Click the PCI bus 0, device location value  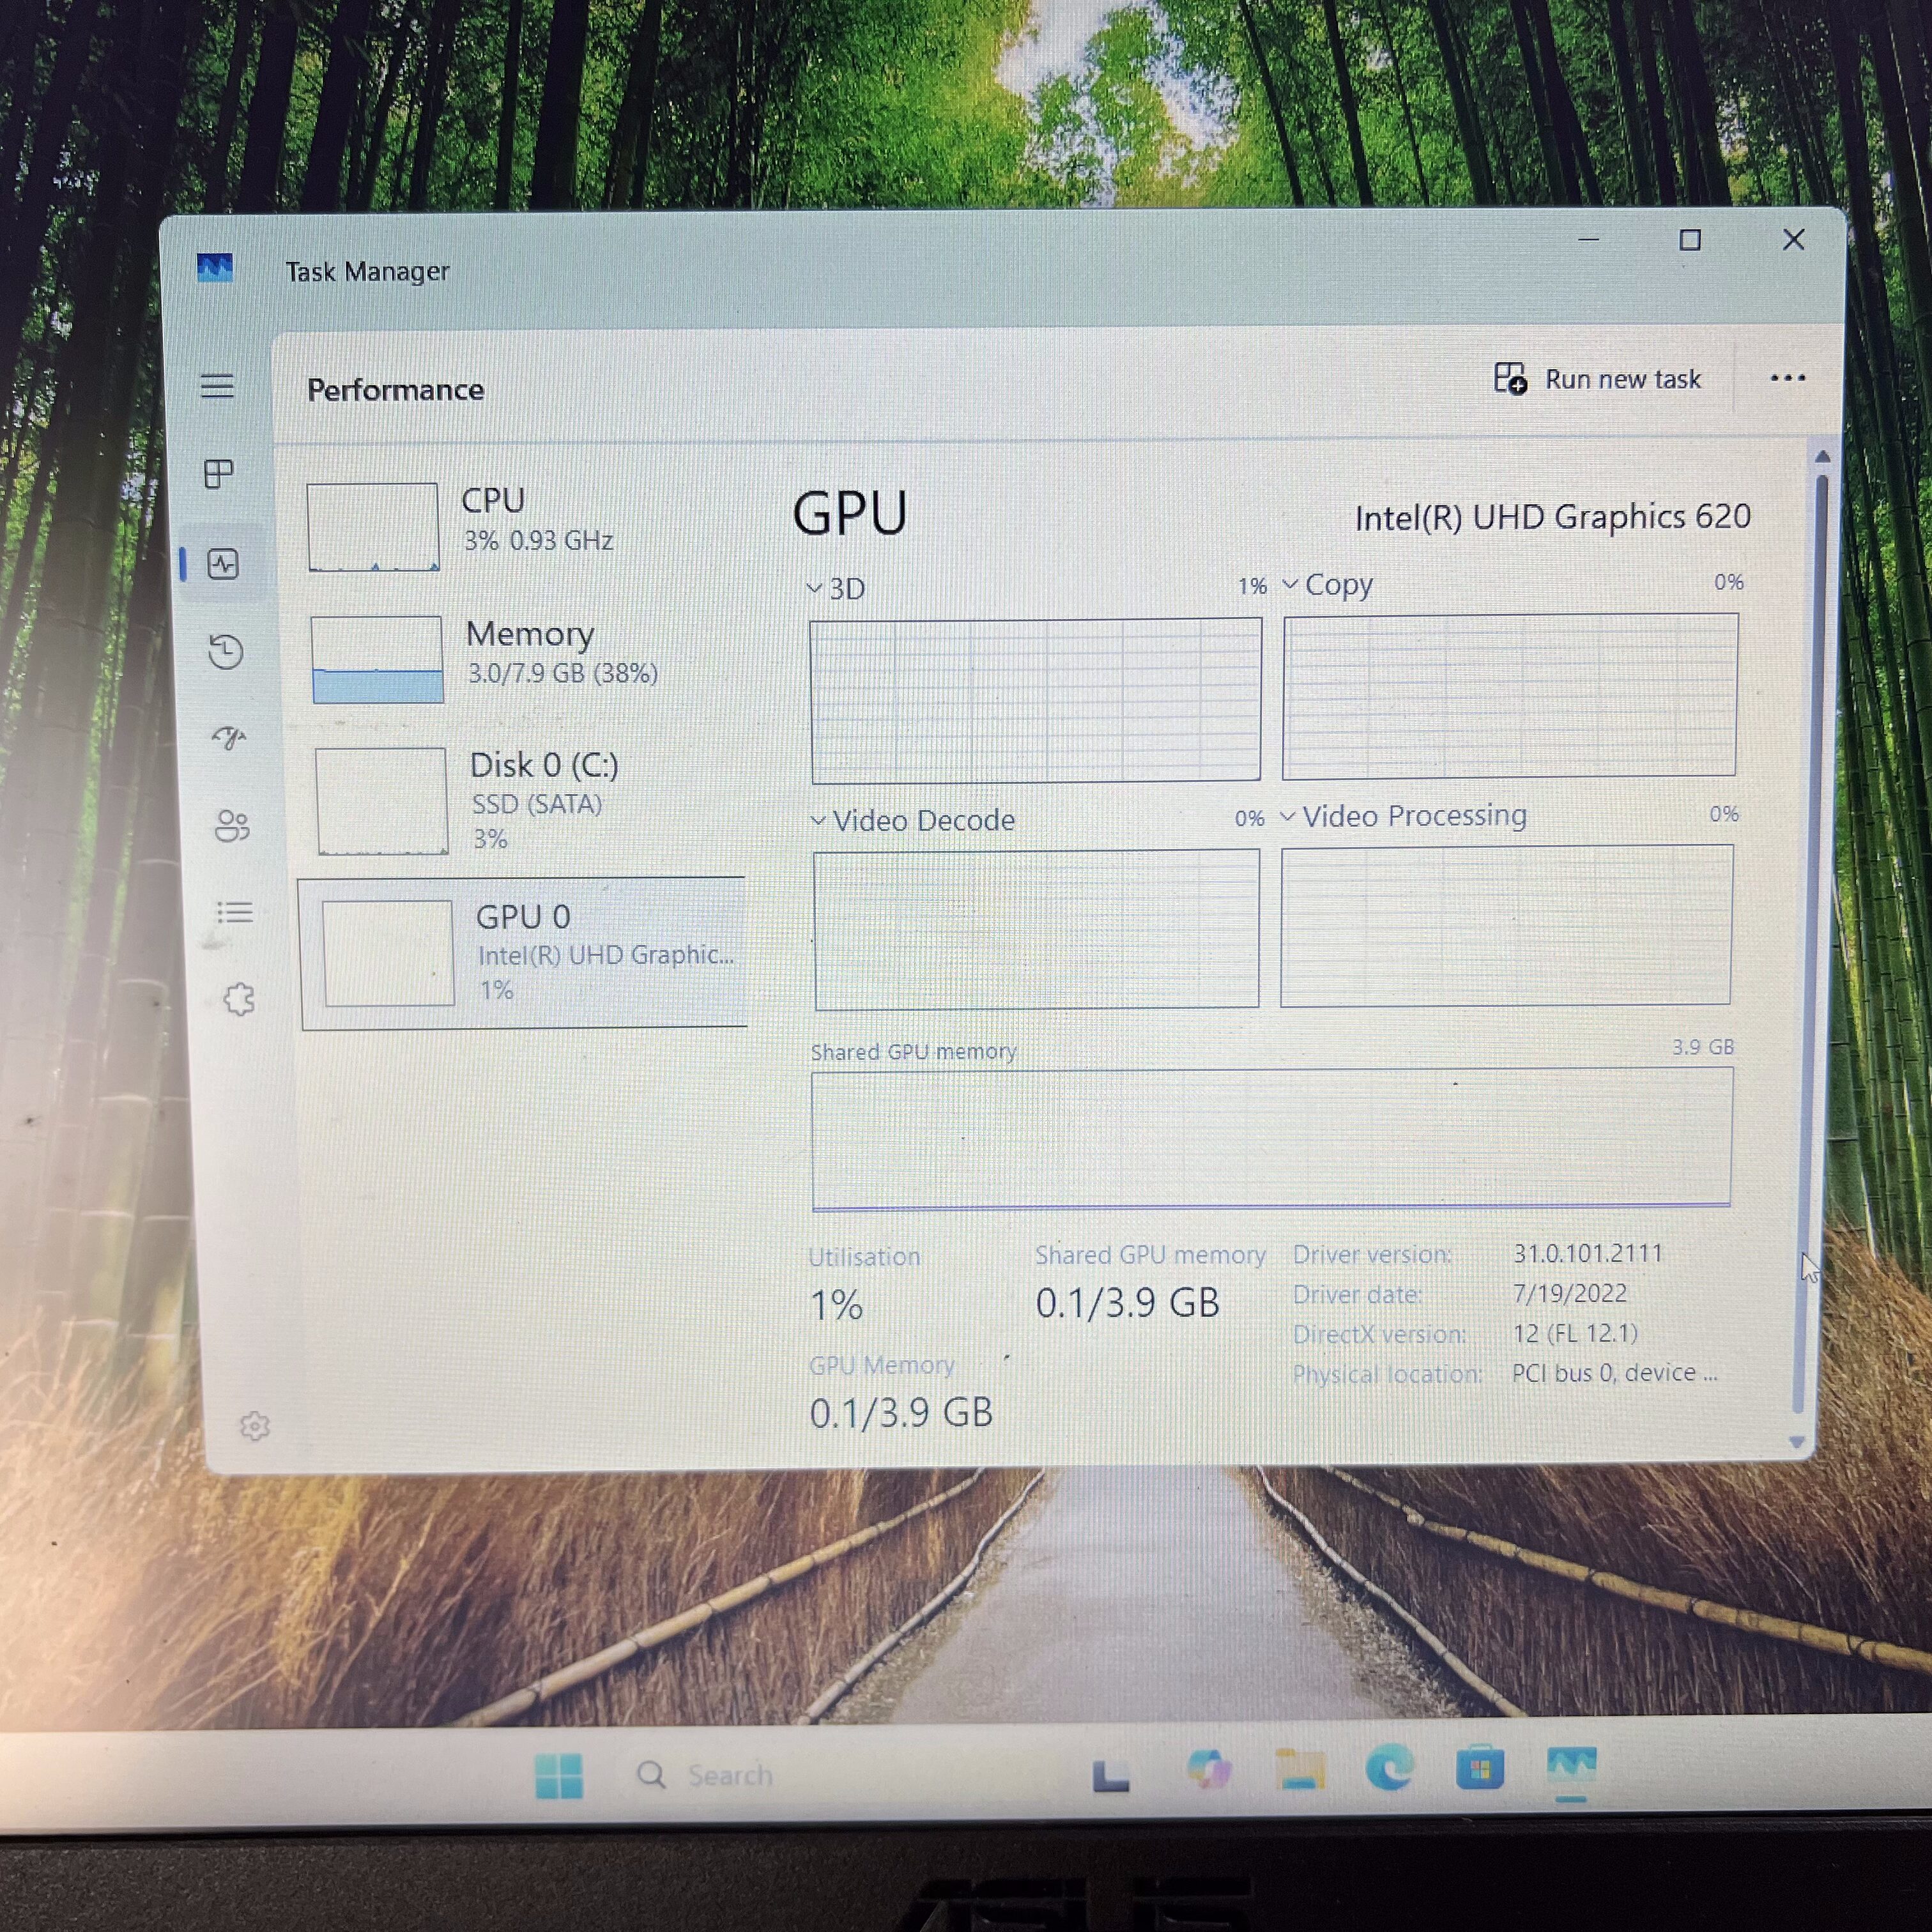point(1614,1373)
